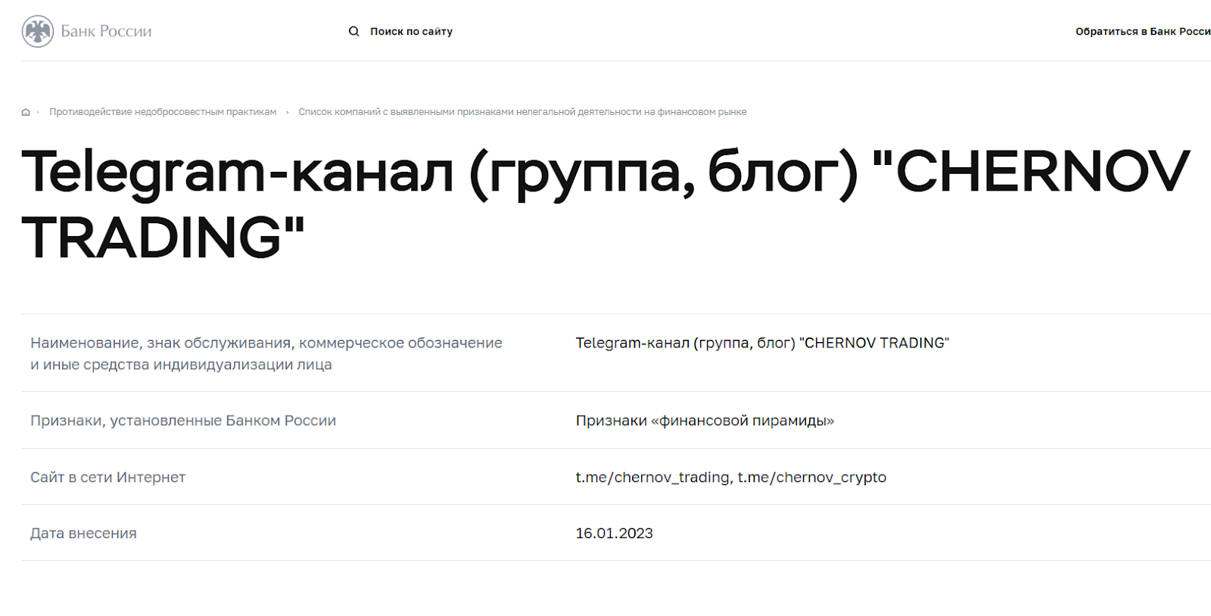Open the "Банк России" logo text link
Viewport: 1211px width, 616px height.
tap(106, 31)
